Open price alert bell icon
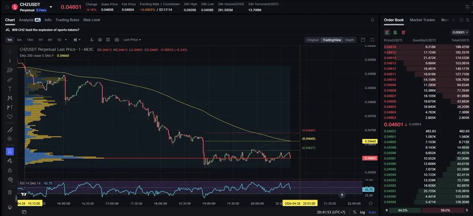The image size is (473, 216). click(x=373, y=20)
